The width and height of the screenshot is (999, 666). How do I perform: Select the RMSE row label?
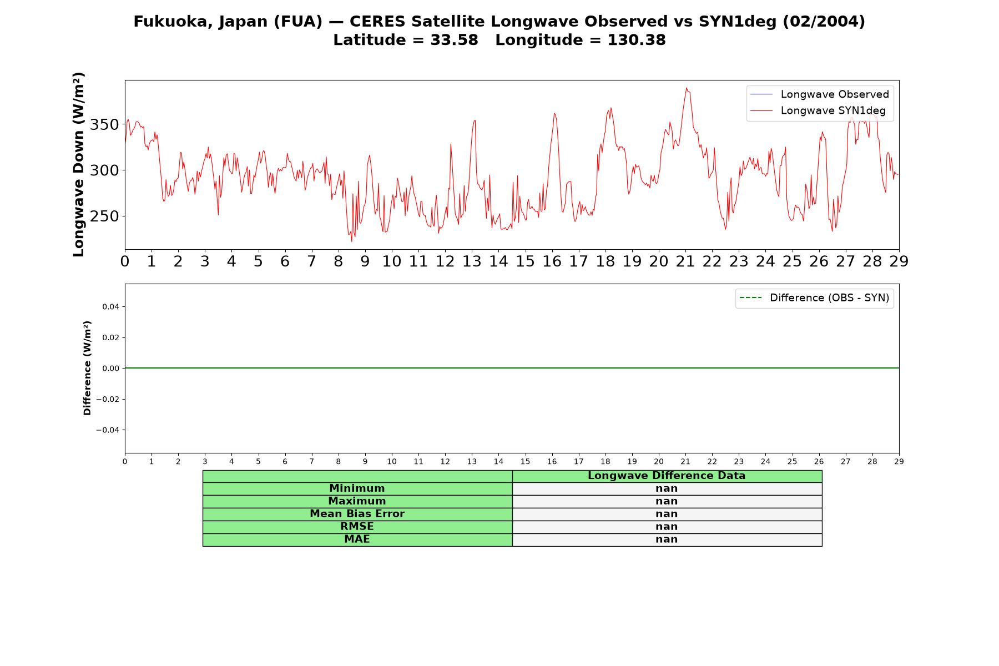point(357,527)
